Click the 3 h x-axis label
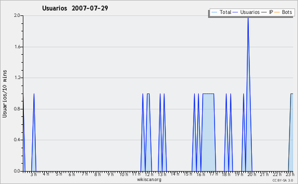Image resolution: width=298 pixels, height=184 pixels. 33,175
